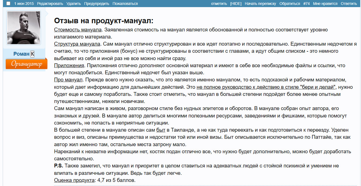Click the underlined text Оценка продукта

[x=74, y=180]
